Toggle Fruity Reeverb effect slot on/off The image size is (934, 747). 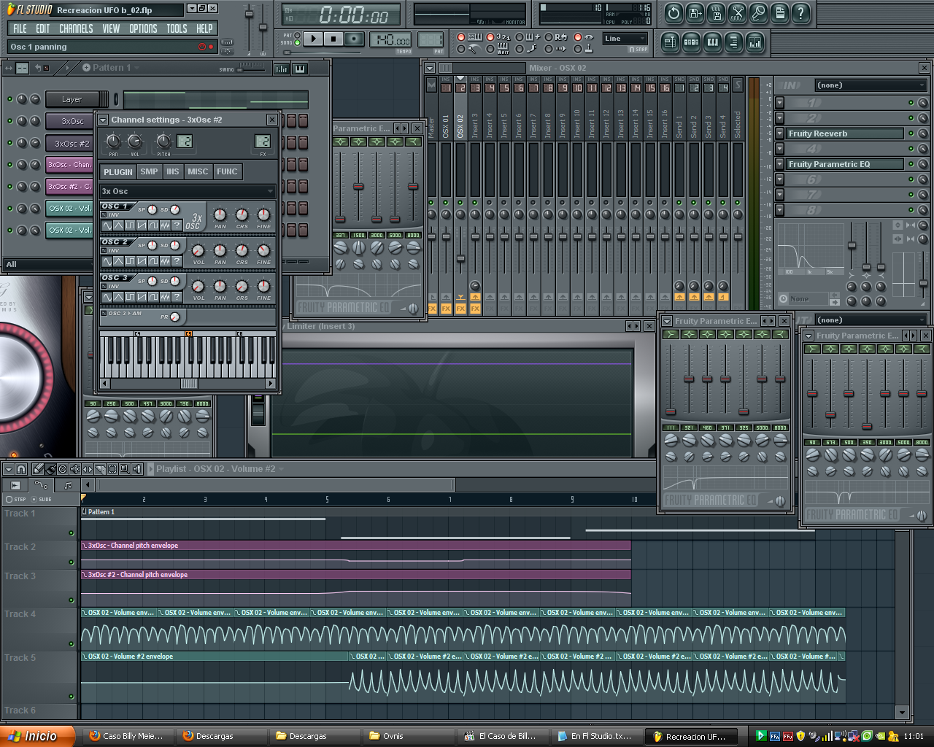point(911,133)
